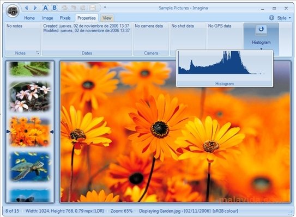296x217 pixels.
Task: Click the greyed-out icon right of B
Action: 64,8
